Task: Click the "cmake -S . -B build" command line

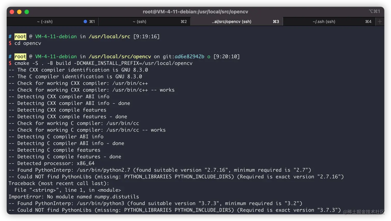Action: [103, 63]
